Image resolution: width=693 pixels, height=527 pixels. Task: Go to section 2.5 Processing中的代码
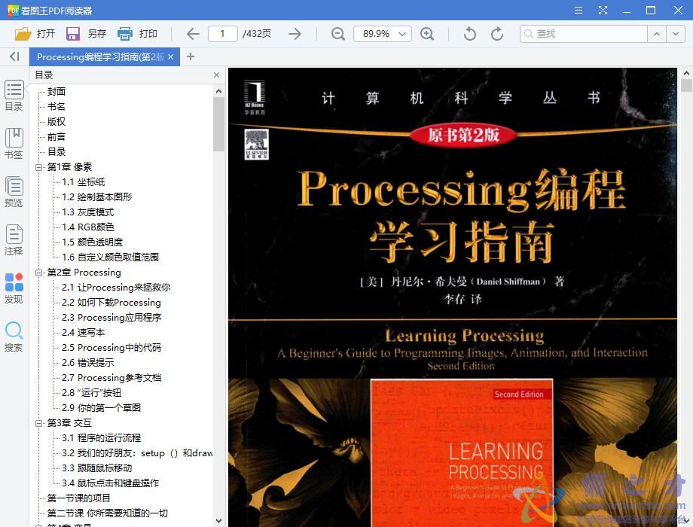click(x=111, y=348)
